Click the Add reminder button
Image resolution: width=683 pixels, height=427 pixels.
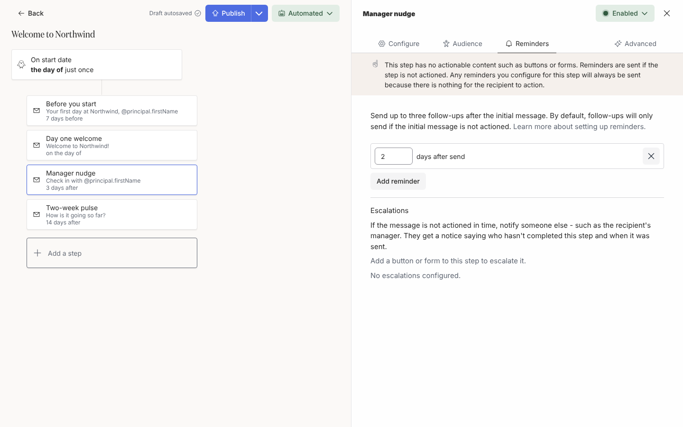click(x=398, y=181)
